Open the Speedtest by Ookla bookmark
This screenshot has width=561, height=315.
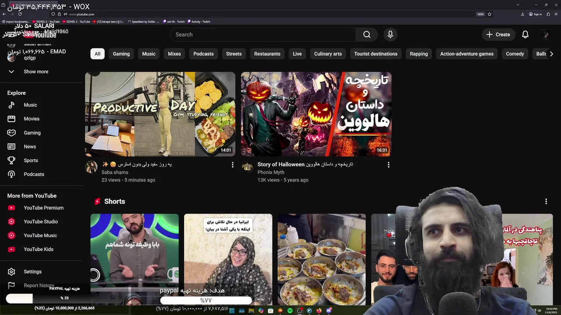(x=144, y=21)
